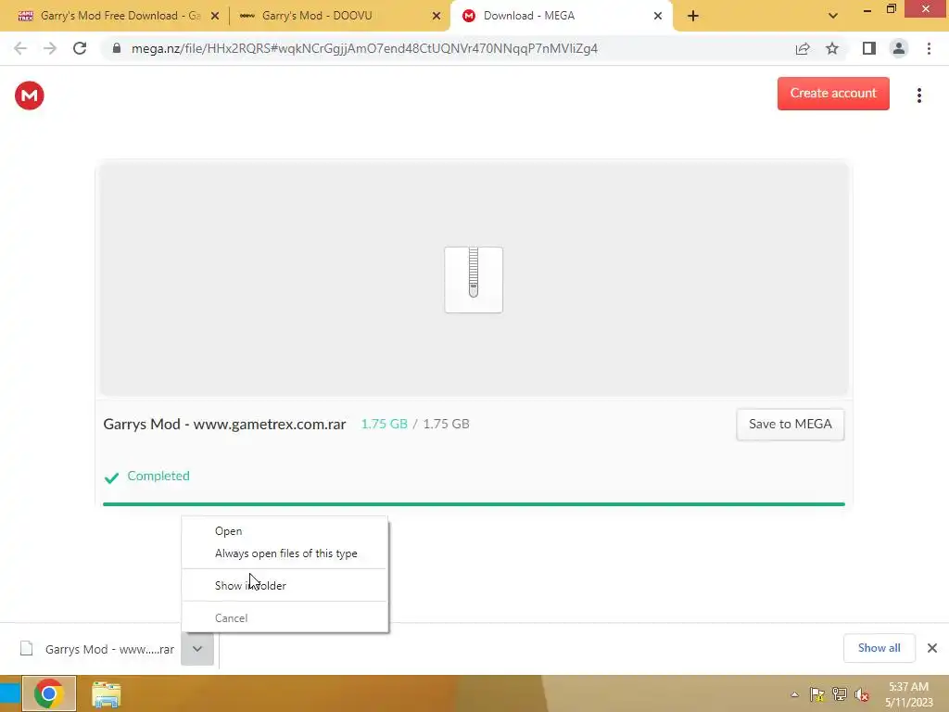The height and width of the screenshot is (712, 949).
Task: Click the MEGA logo icon
Action: tap(29, 95)
